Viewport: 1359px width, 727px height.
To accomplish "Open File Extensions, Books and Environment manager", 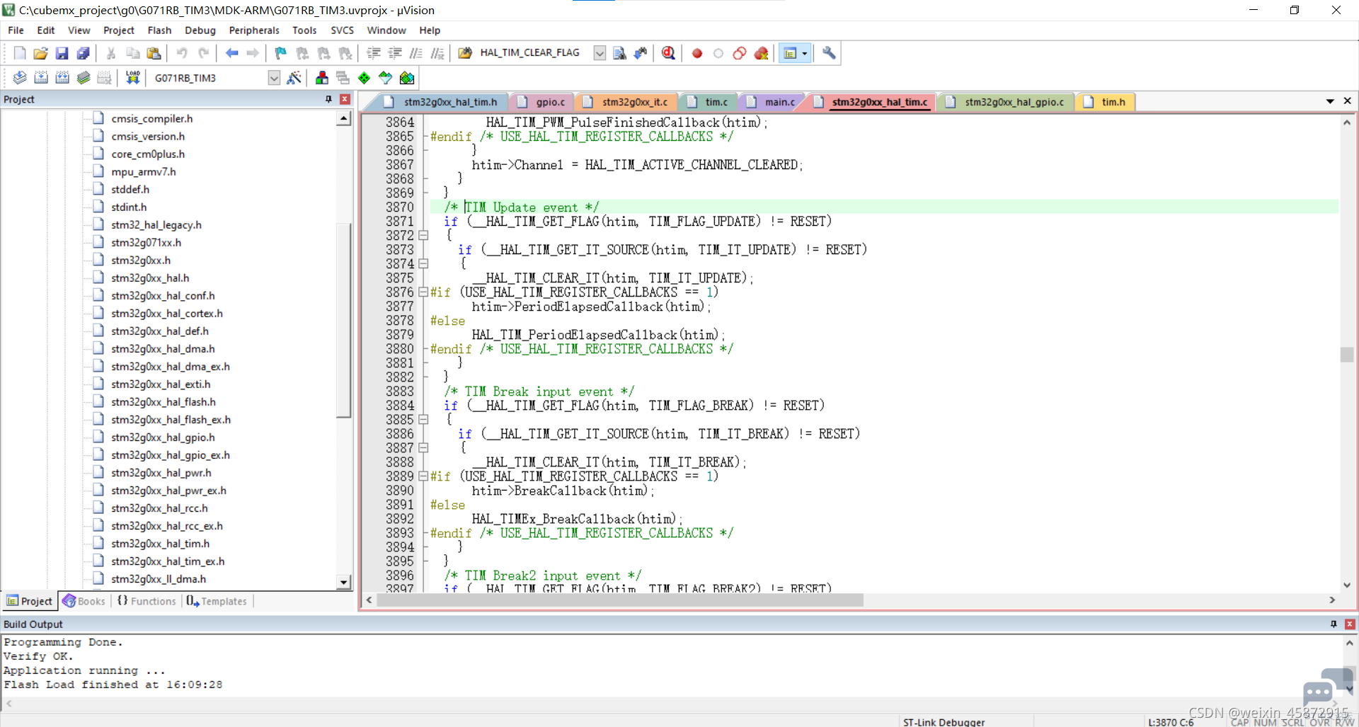I will click(322, 78).
